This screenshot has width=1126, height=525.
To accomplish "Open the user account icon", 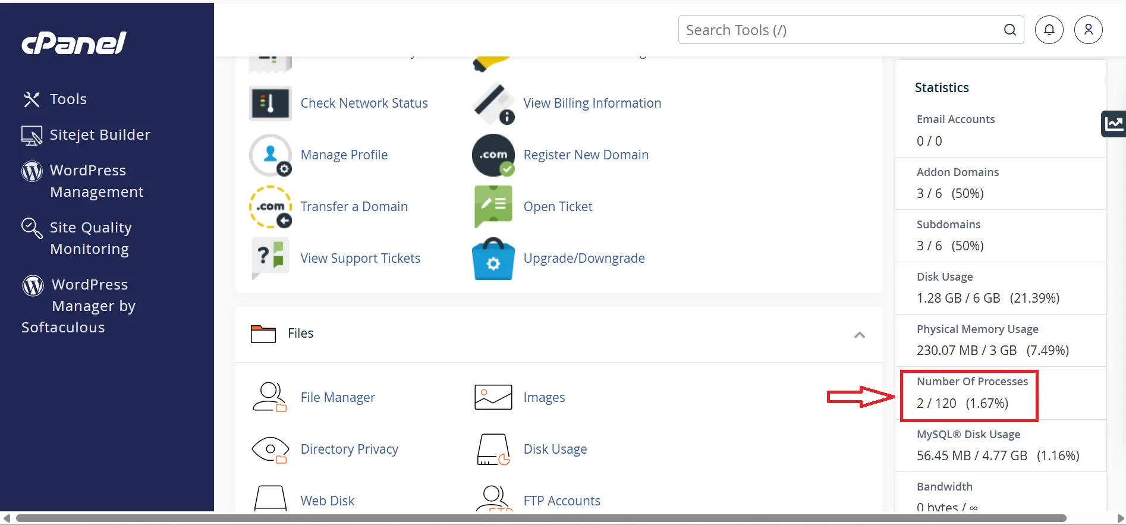I will pos(1088,30).
